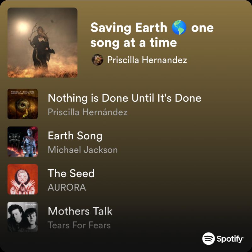252x252 pixels.
Task: Open artist Priscilla Hernández under first track
Action: point(87,112)
